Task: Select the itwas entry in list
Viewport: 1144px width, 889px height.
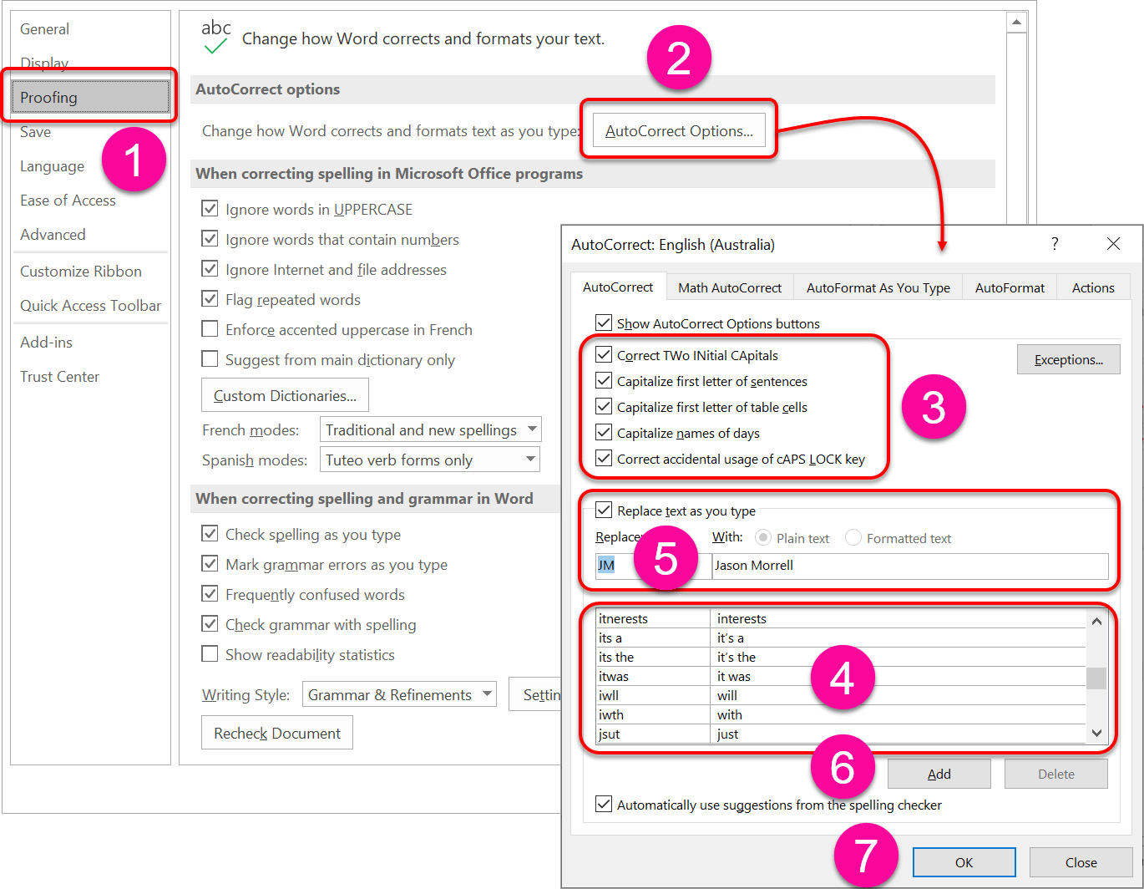Action: [x=841, y=677]
